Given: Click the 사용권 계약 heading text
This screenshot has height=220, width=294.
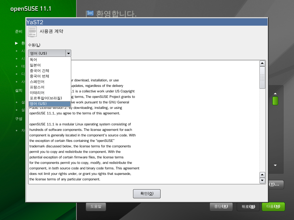Looking at the screenshot, I should tap(51, 31).
